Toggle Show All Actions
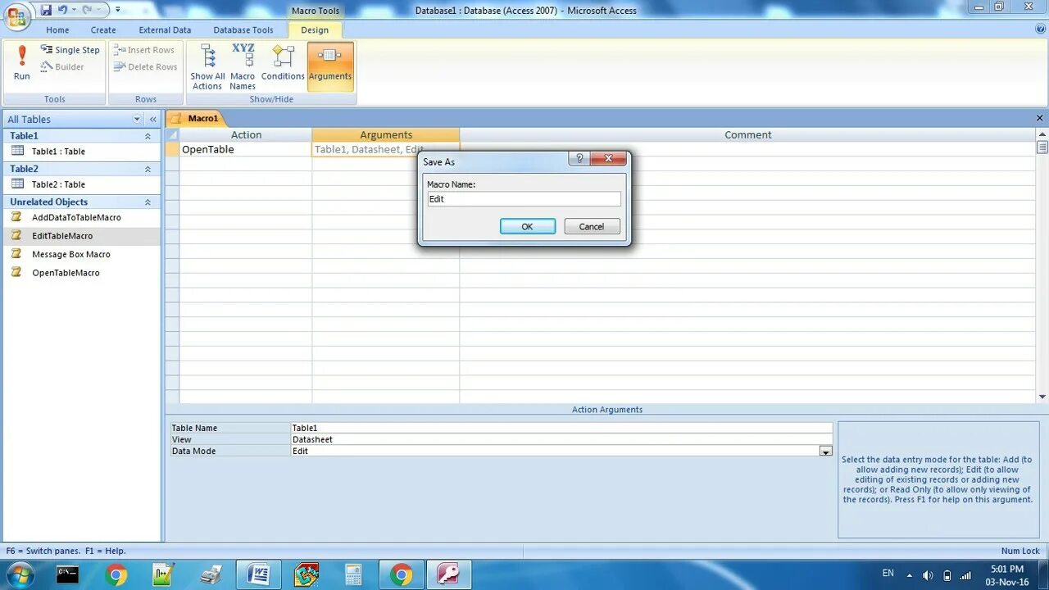The image size is (1049, 590). pos(207,67)
